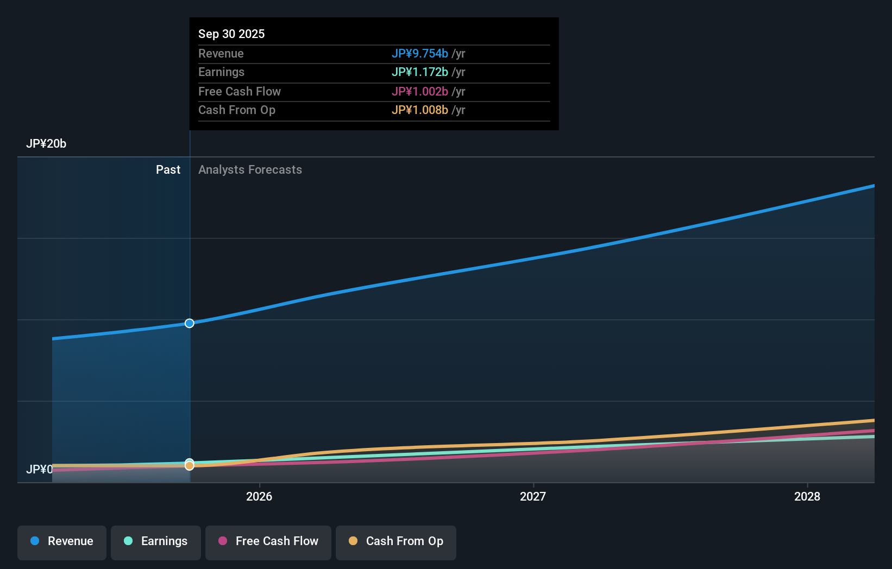
Task: Expand the Free Cash Flow tooltip row
Action: [x=374, y=91]
